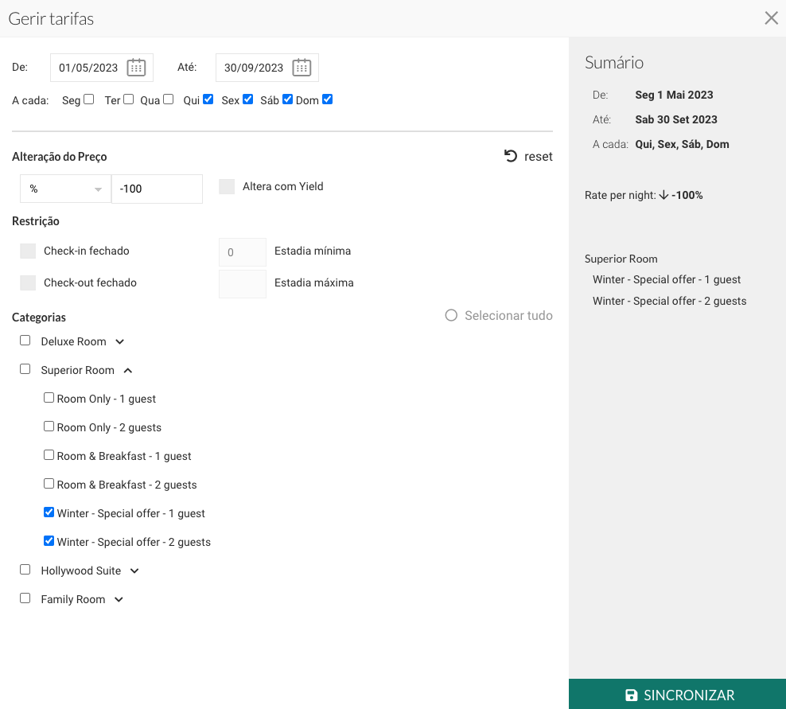
Task: Uncheck Winter - Special offer - 2 guests
Action: point(49,540)
